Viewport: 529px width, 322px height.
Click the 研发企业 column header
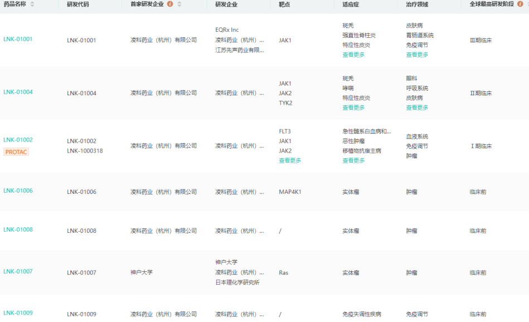click(x=226, y=4)
